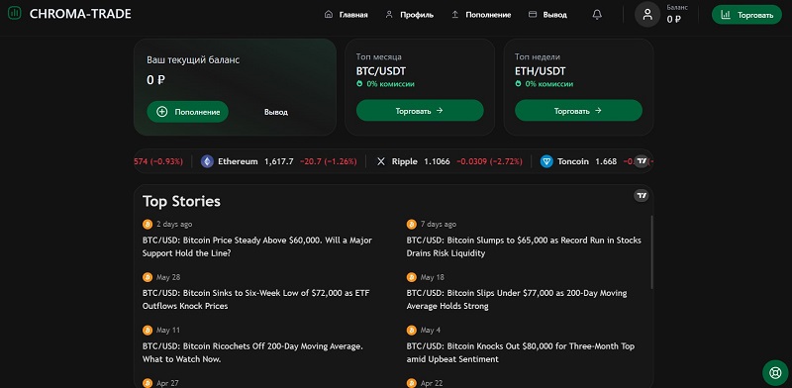Image resolution: width=792 pixels, height=388 pixels.
Task: Click the 'Ваш текущий баланс' label
Action: (x=193, y=59)
